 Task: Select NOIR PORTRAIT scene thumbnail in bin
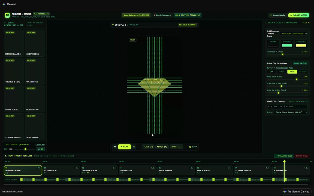(35, 99)
